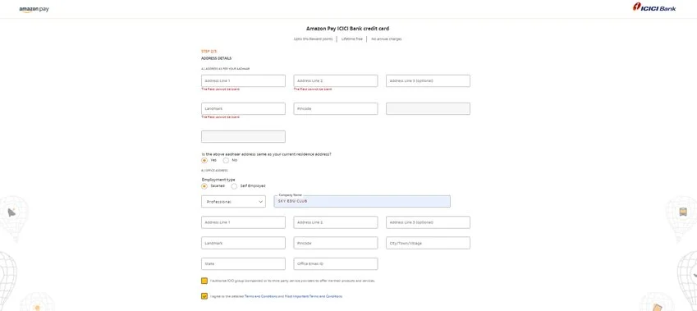Focus the office Landmark field
This screenshot has width=697, height=311.
pos(243,243)
